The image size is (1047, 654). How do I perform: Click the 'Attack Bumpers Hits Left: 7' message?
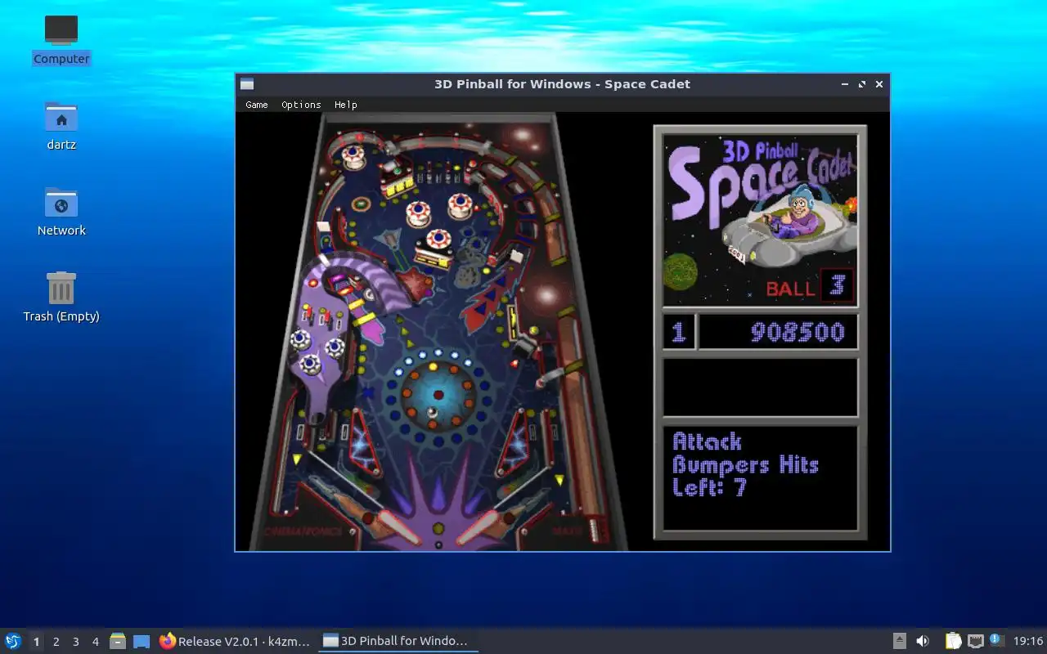(746, 464)
